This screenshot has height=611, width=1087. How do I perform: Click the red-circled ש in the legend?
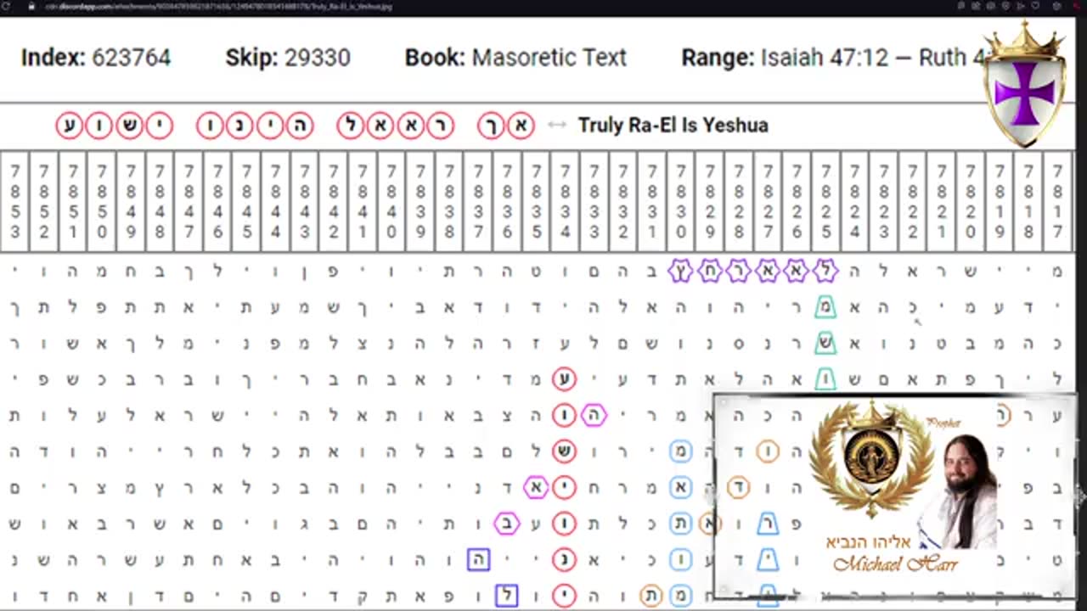[x=129, y=126]
